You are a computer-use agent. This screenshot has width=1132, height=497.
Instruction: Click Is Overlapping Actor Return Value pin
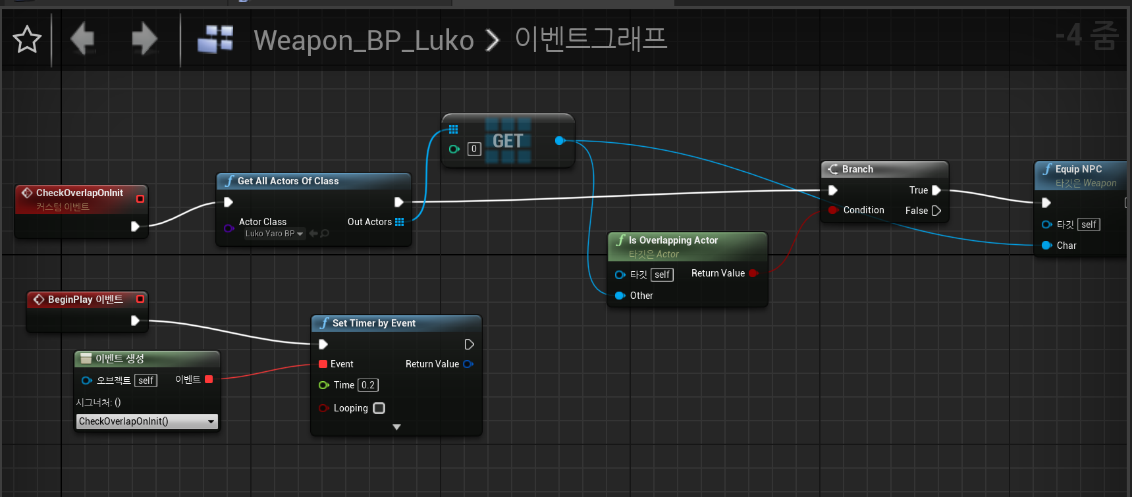click(x=753, y=273)
